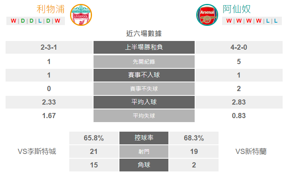The height and width of the screenshot is (175, 289).
Task: Open the 阿仙奴 team name link
Action: point(237,9)
